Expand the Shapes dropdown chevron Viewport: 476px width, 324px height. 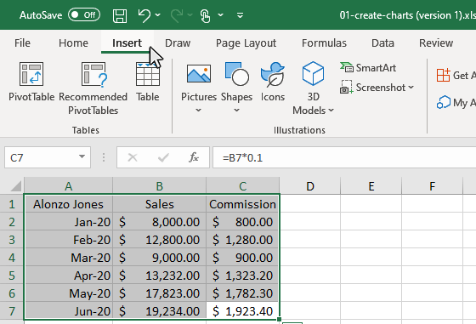(x=237, y=110)
